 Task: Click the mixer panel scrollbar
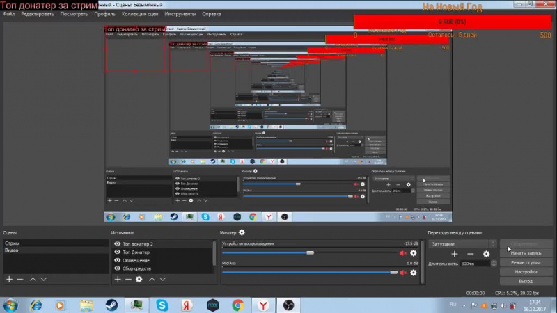click(x=423, y=262)
